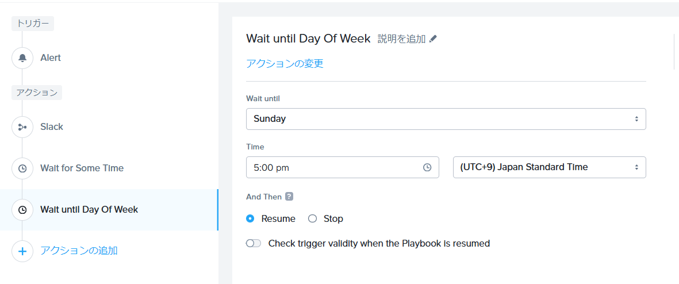The width and height of the screenshot is (679, 284).
Task: Click the clock icon in Time field
Action: point(427,167)
